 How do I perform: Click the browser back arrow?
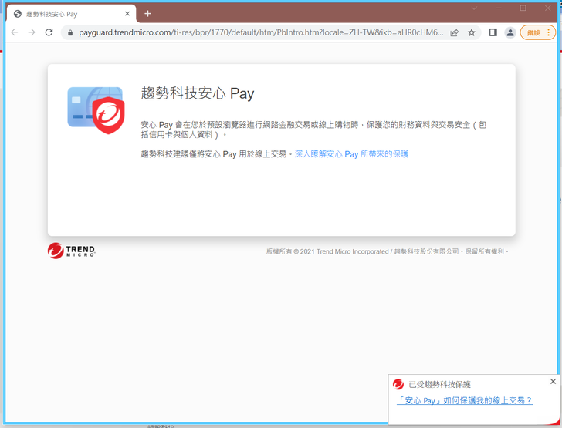(14, 32)
